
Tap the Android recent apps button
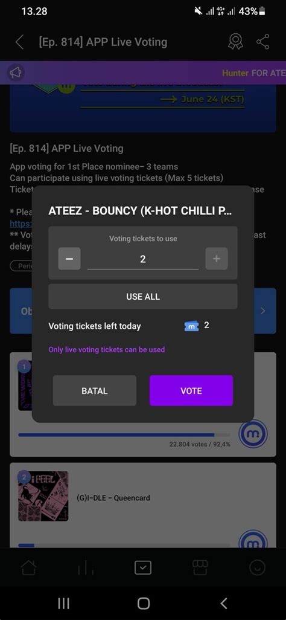tap(63, 604)
